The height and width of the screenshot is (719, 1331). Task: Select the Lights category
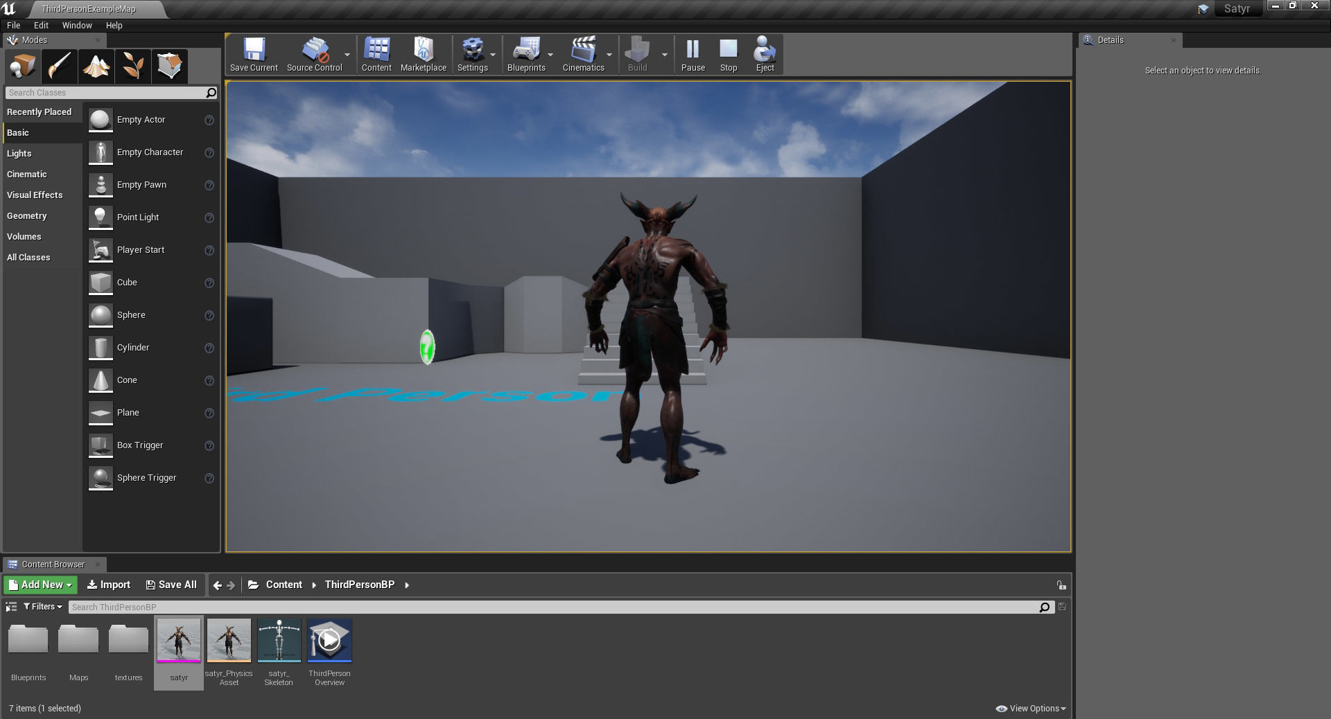click(19, 154)
